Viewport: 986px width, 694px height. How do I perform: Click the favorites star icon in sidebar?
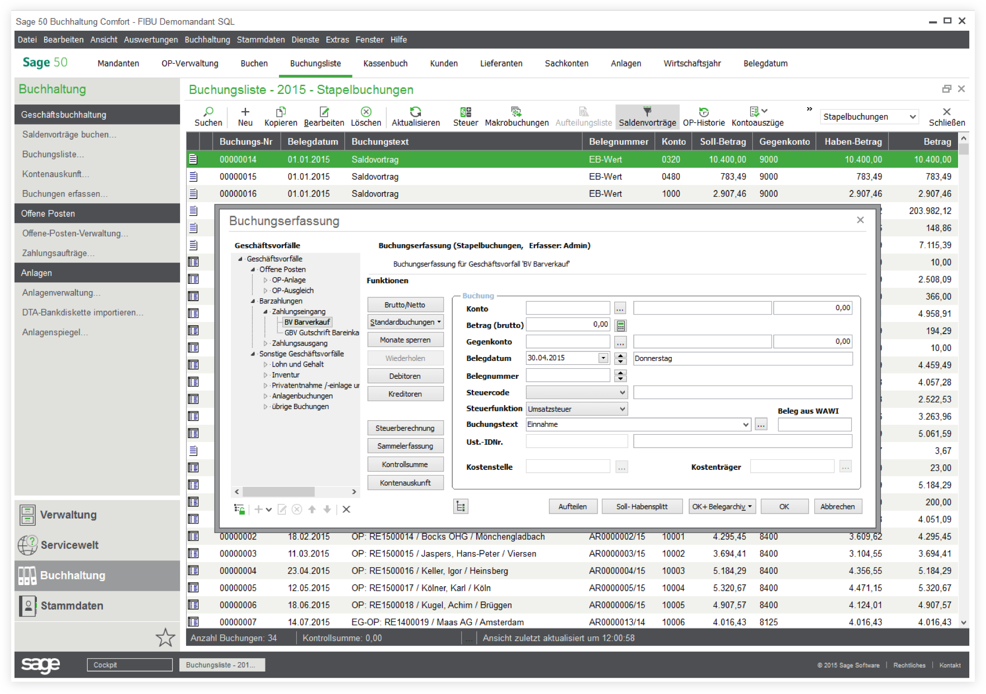pyautogui.click(x=165, y=638)
